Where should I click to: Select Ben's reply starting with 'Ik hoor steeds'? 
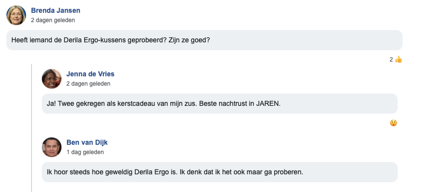220,172
